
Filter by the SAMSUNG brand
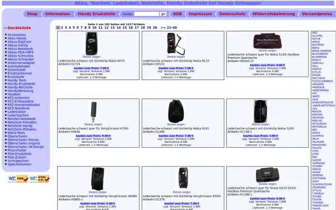pyautogui.click(x=319, y=163)
